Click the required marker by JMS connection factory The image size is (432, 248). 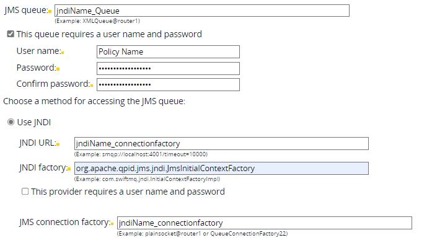click(x=113, y=223)
